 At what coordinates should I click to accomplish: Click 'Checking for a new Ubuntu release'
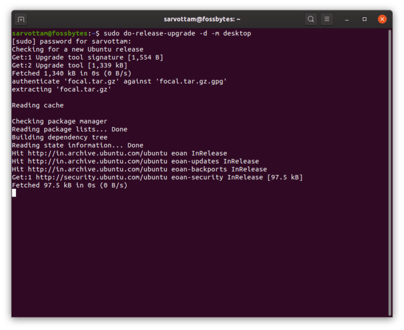77,50
